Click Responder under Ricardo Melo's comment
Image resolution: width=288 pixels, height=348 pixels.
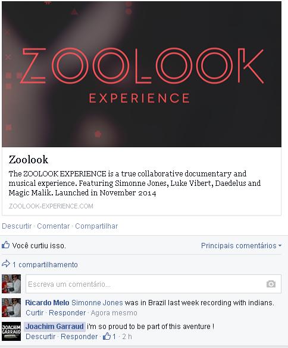click(x=67, y=313)
